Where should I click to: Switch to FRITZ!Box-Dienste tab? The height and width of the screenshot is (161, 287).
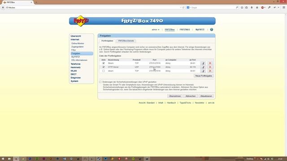[126, 41]
